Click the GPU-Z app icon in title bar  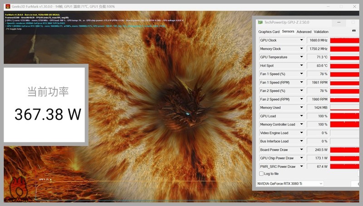point(260,22)
